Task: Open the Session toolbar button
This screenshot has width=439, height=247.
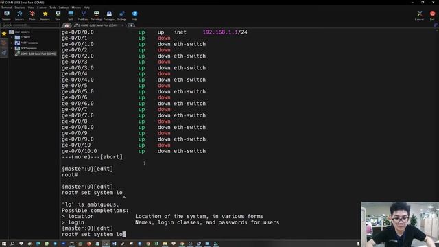Action: click(x=6, y=15)
